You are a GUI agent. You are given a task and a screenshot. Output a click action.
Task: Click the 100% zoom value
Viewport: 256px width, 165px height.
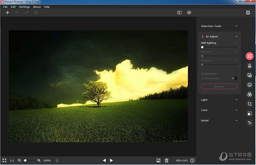point(47,161)
